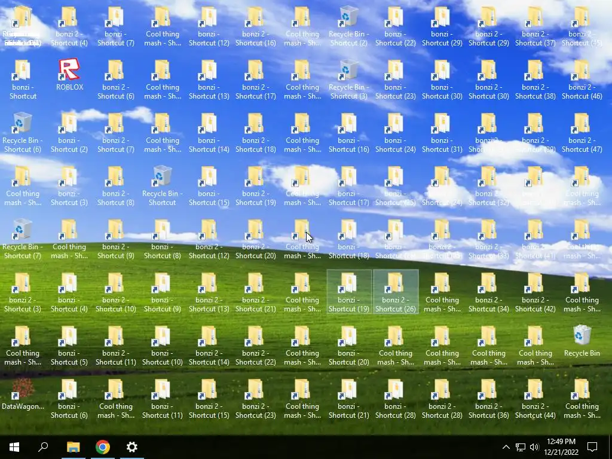Select bonzi - Shortcut (18) folder
612x459 pixels.
pos(348,239)
